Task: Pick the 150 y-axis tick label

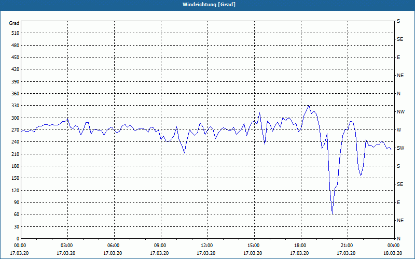Action: [16, 178]
